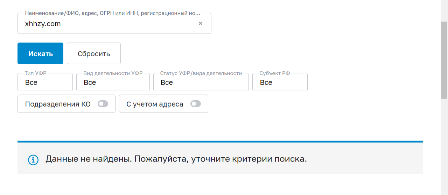This screenshot has width=448, height=195.
Task: Open the Тип УФР dropdown
Action: (45, 82)
